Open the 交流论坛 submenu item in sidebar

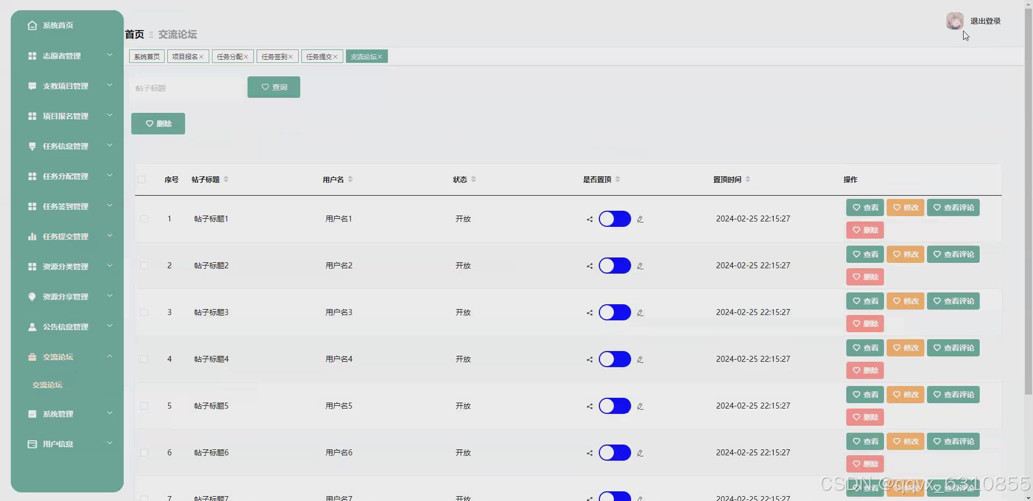47,385
